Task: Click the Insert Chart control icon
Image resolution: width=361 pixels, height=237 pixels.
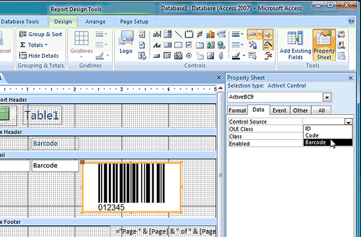Action: (211, 34)
